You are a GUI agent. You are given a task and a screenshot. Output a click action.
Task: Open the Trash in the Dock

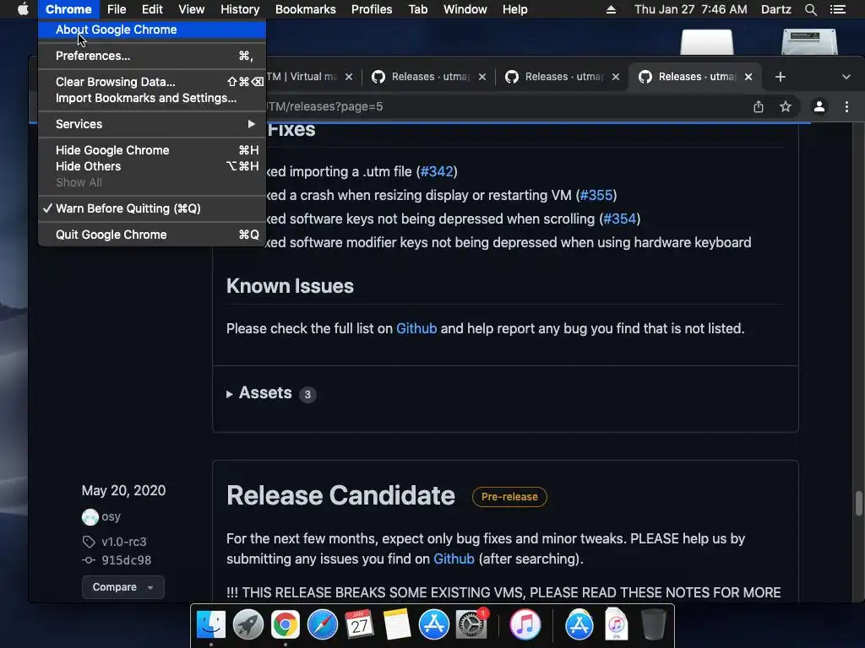[653, 625]
